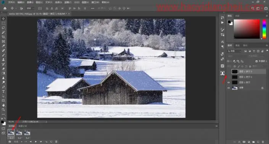Open the 窗口(W) menu
The height and width of the screenshot is (144, 269).
[95, 2]
